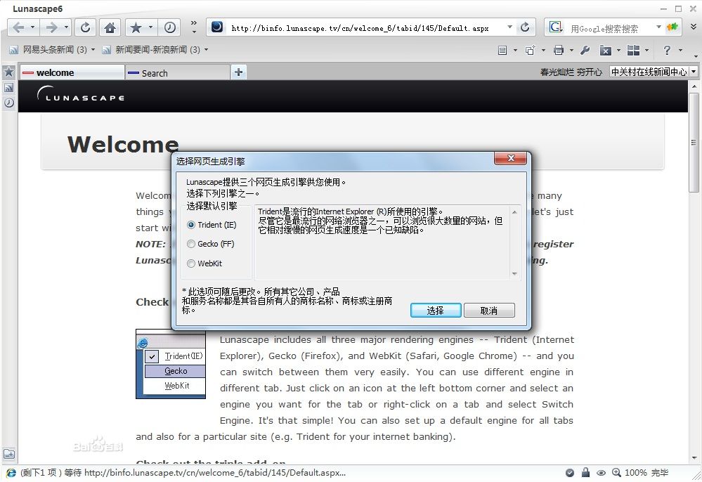This screenshot has height=482, width=702.
Task: Click the Lunascape logo in page header
Action: [81, 95]
